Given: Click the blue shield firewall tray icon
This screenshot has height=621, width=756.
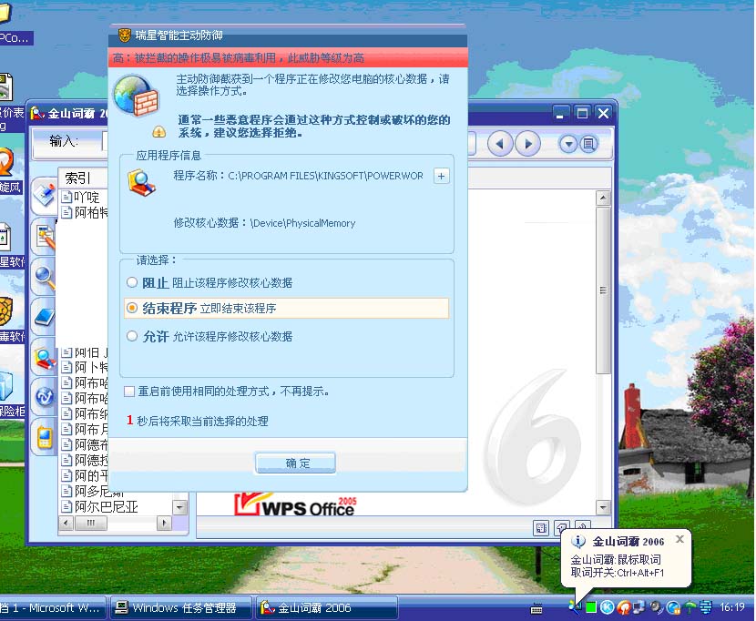Looking at the screenshot, I should click(x=706, y=607).
